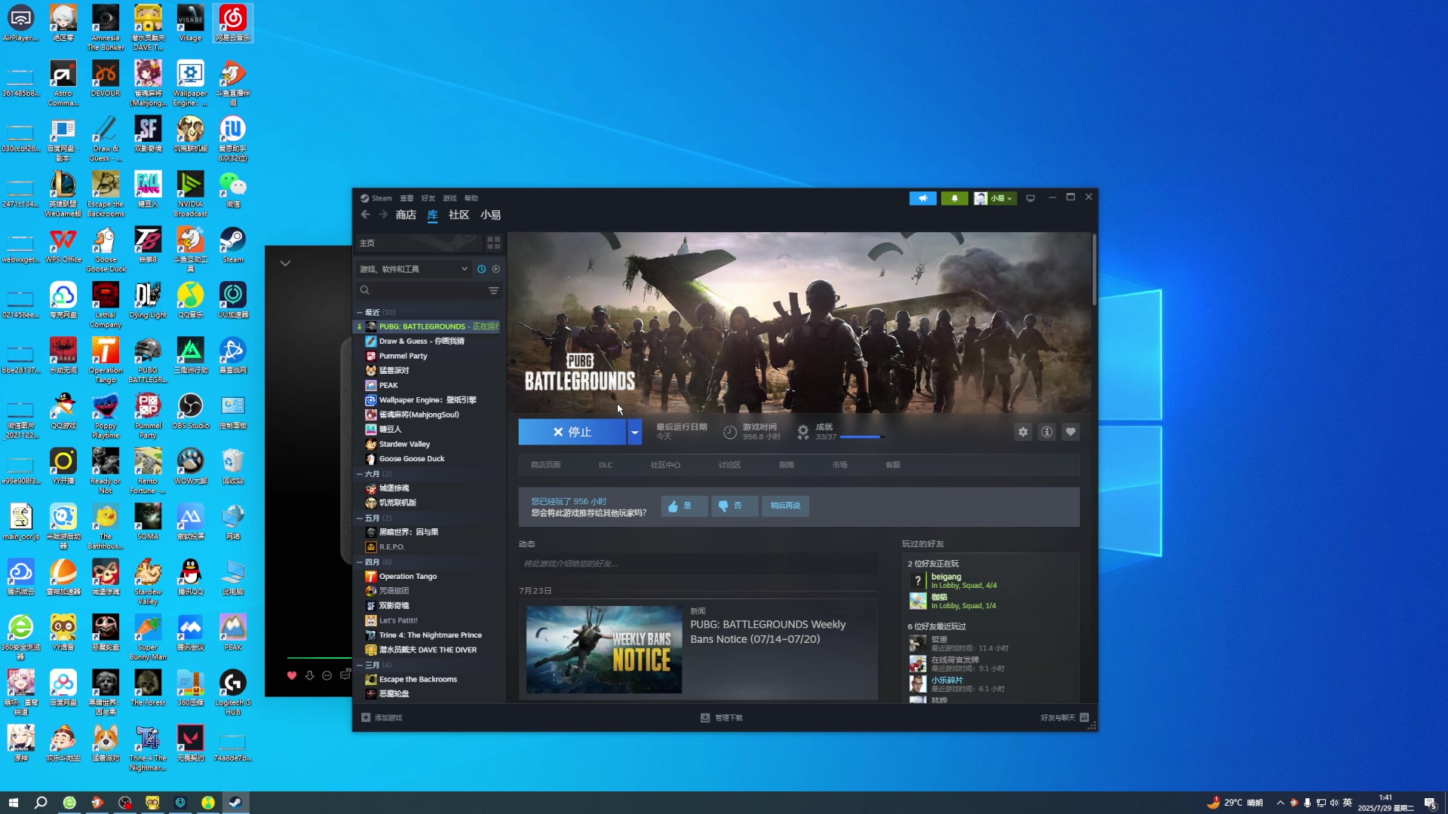Click the Steam announcements megaphone icon
Screen dimensions: 1448x814
pyautogui.click(x=922, y=198)
